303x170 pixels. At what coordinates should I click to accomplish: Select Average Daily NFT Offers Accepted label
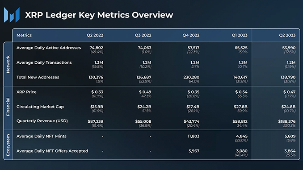click(x=52, y=151)
